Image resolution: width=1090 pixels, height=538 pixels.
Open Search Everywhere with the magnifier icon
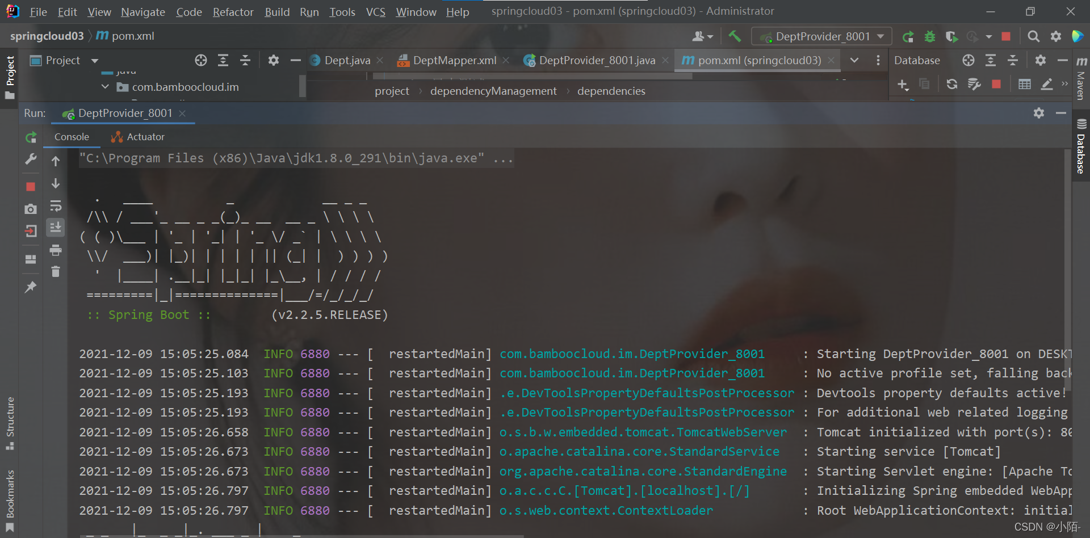coord(1033,36)
